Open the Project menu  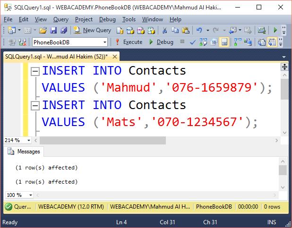coord(84,19)
